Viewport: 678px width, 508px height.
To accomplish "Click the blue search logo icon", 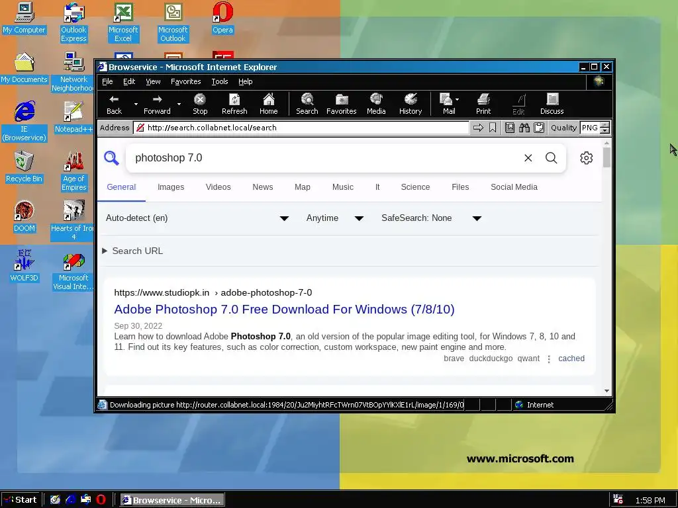I will [111, 158].
